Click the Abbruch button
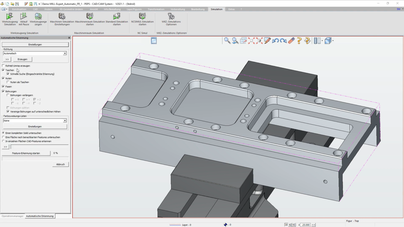Screen dimensions: 404x227 [61, 164]
